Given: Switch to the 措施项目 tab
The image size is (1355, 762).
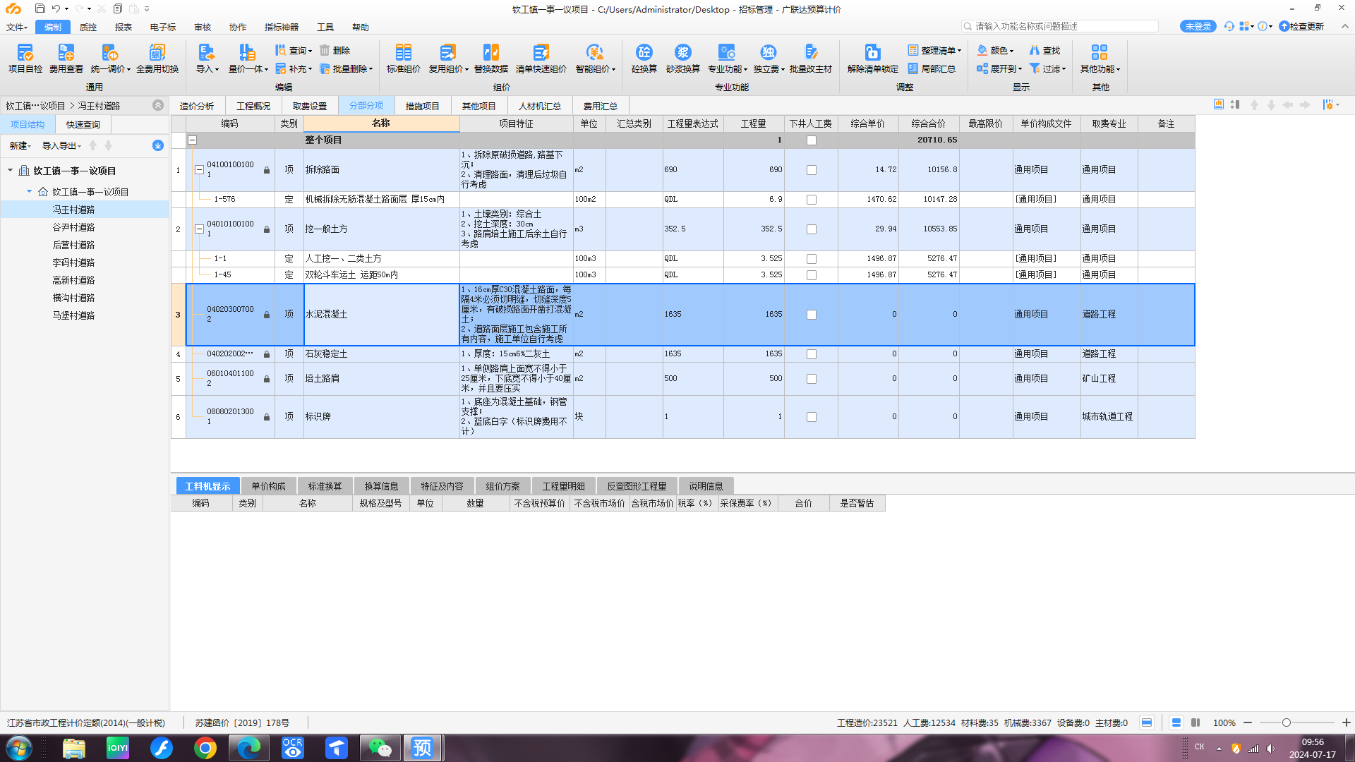Looking at the screenshot, I should pyautogui.click(x=422, y=106).
